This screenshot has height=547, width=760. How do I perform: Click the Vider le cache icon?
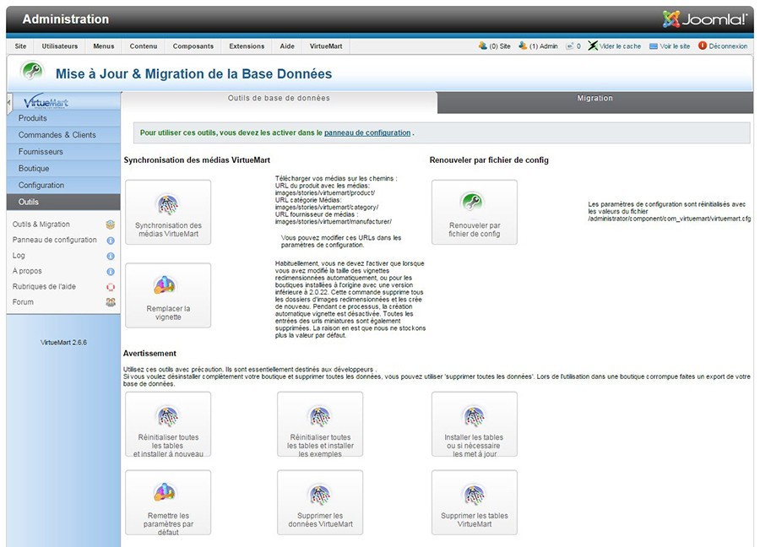pyautogui.click(x=593, y=46)
